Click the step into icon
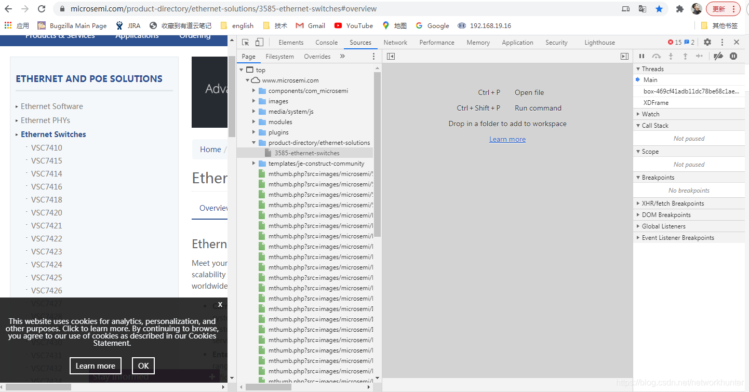Viewport: 749px width, 392px height. (671, 56)
